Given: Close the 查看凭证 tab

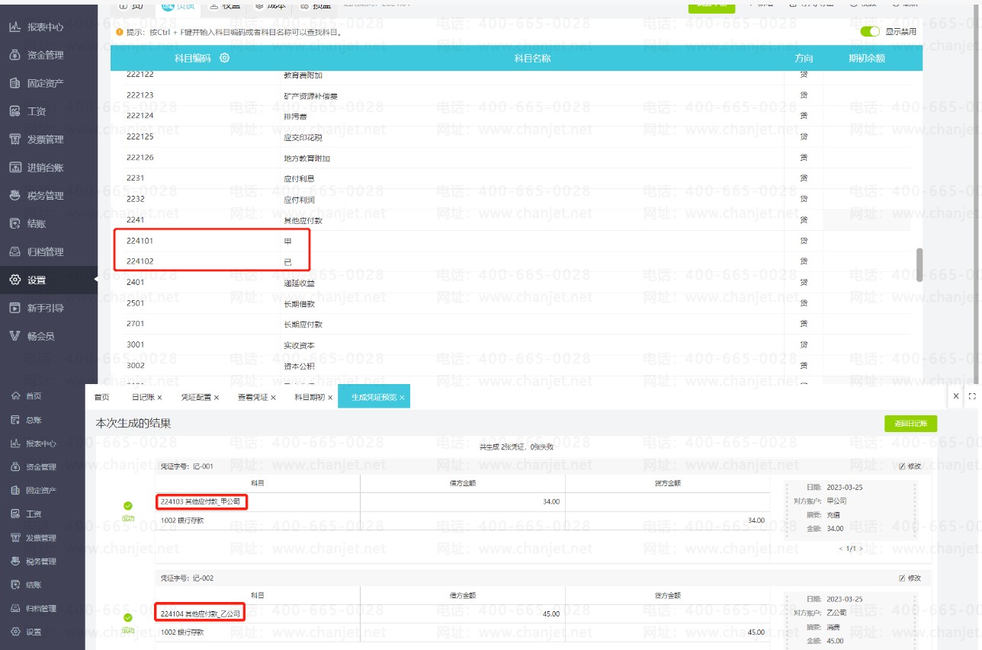Looking at the screenshot, I should [x=273, y=398].
